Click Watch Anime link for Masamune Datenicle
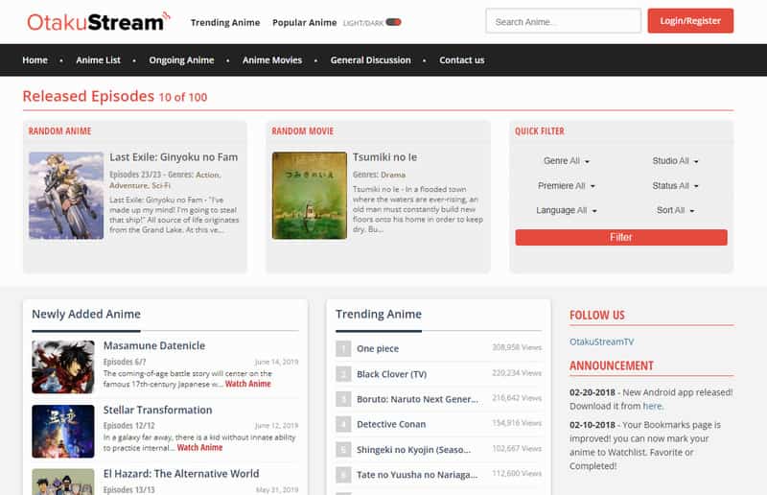Image resolution: width=767 pixels, height=495 pixels. (x=248, y=384)
